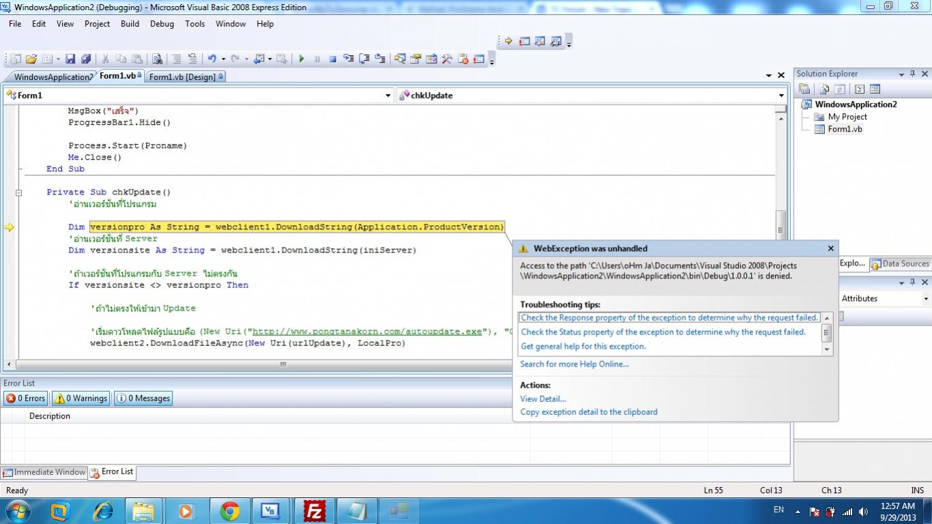Switch to the Form1.vb [Design] tab

click(186, 76)
